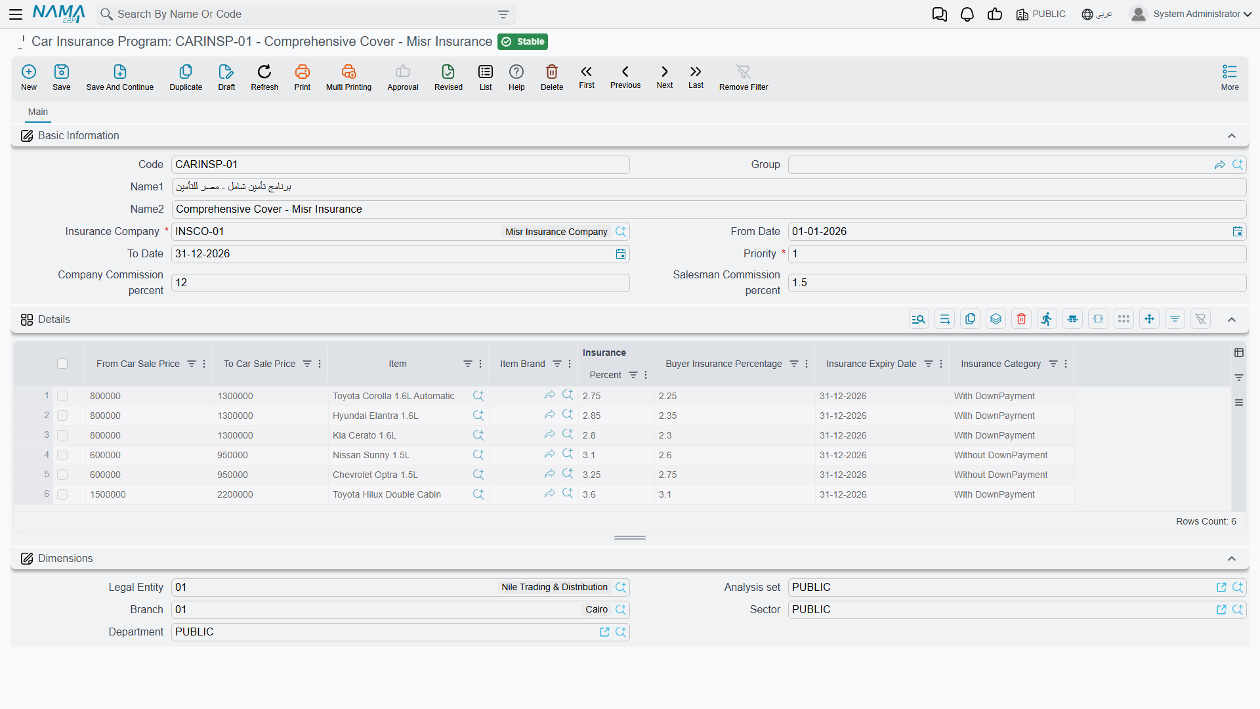Collapse the Details section
This screenshot has height=709, width=1260.
(1232, 320)
